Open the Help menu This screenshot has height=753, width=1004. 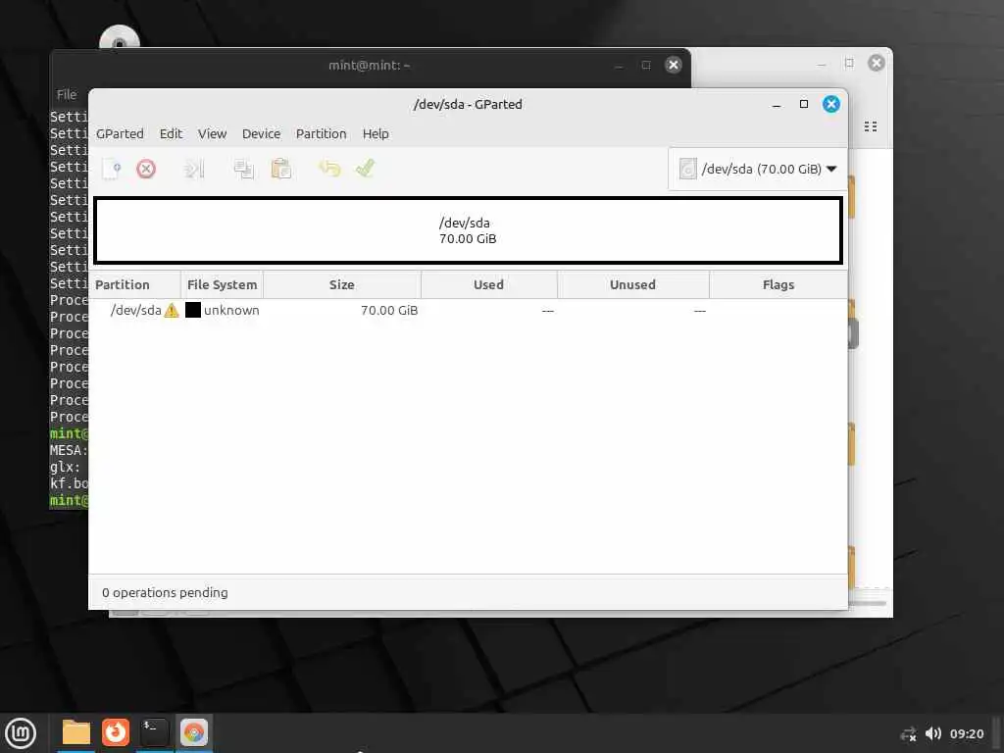376,133
